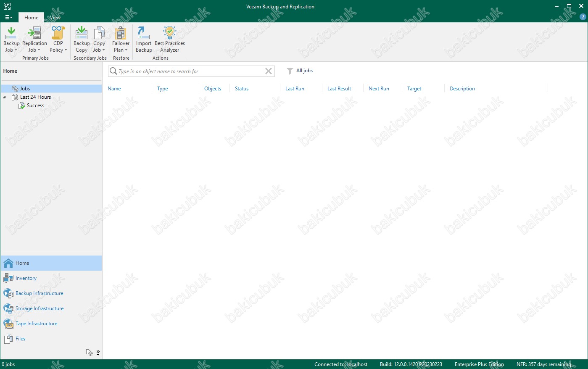Click the Home pane header label
Screen dimensions: 588x369
tap(10, 71)
